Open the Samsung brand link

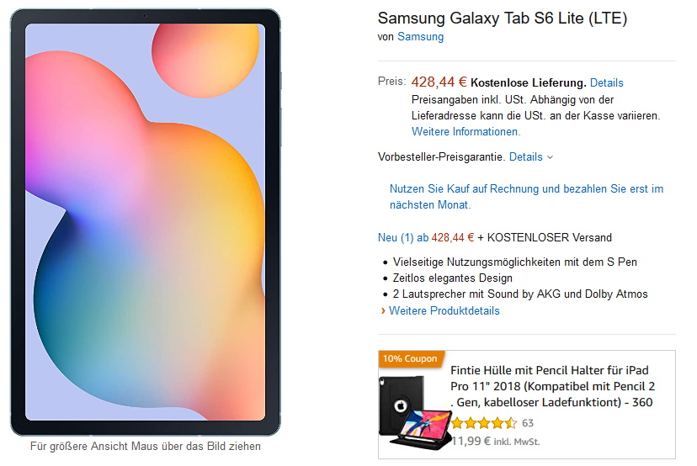click(x=420, y=37)
